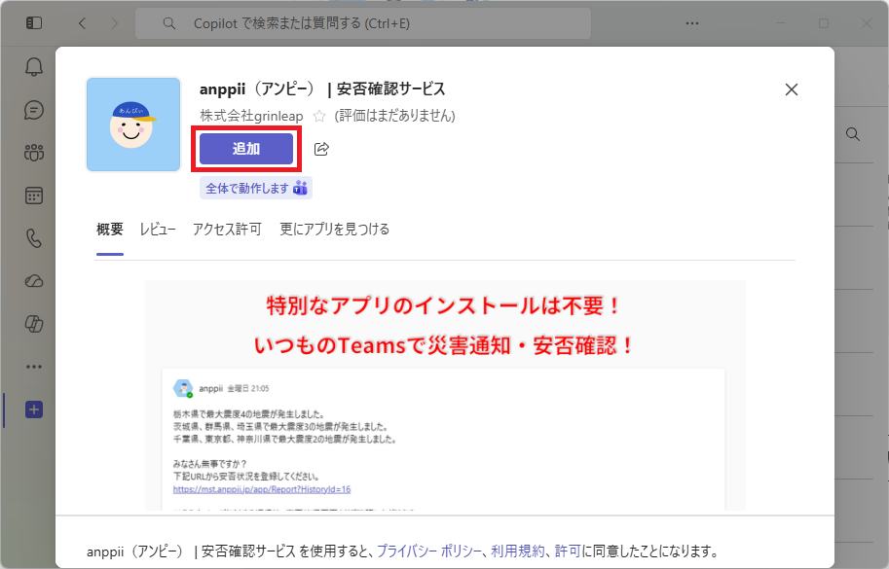Click the 評価はまだありません rating text
889x569 pixels.
coord(394,116)
